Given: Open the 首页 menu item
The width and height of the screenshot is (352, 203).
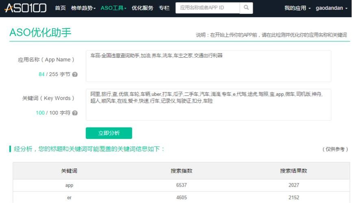Looking at the screenshot, I should pyautogui.click(x=61, y=8).
